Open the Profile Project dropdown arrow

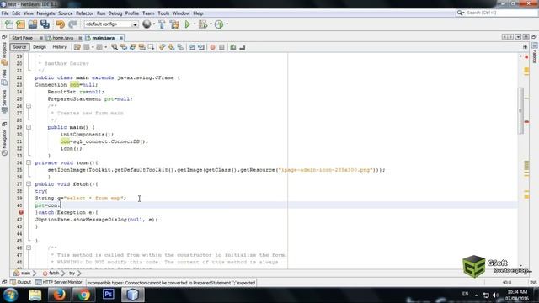click(x=227, y=24)
